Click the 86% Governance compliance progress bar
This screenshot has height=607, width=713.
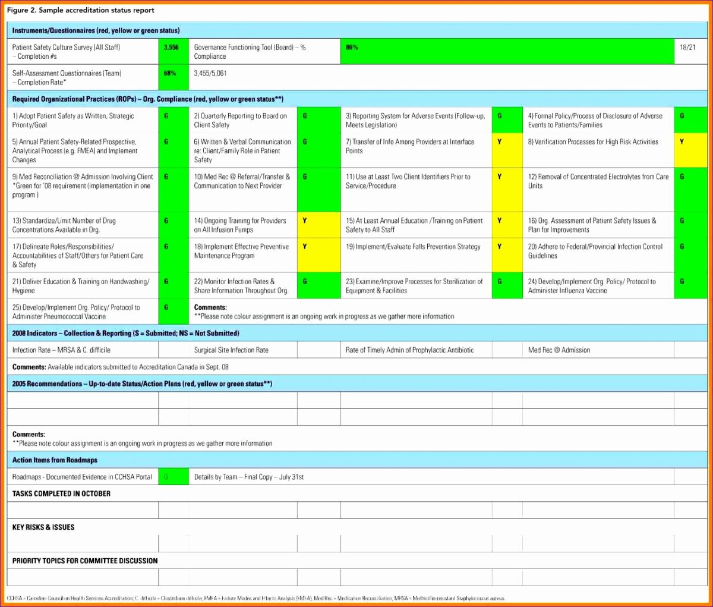(x=505, y=51)
